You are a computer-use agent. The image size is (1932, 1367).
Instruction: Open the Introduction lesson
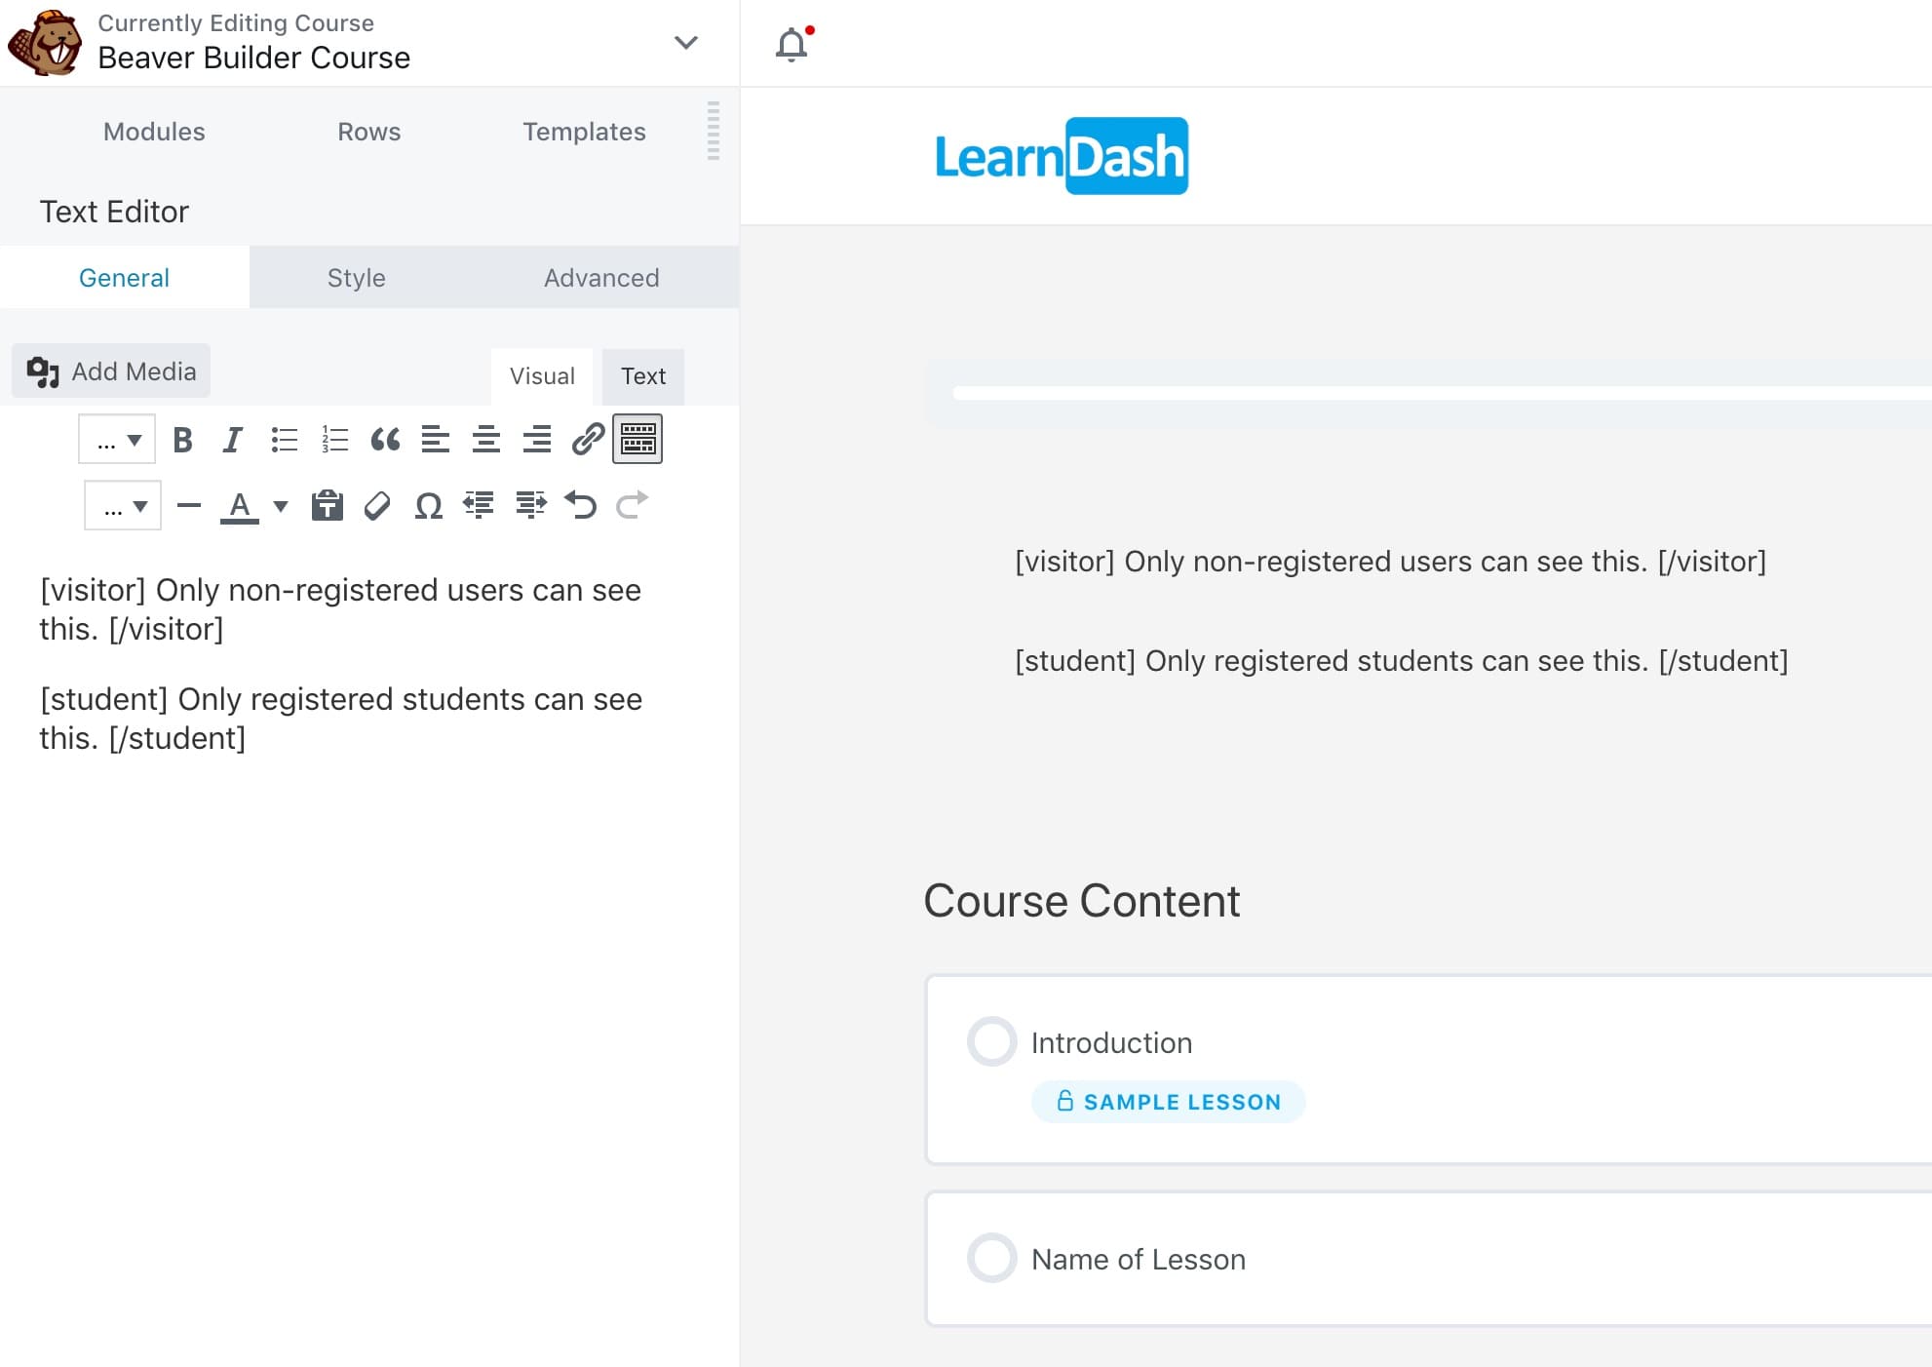1111,1042
